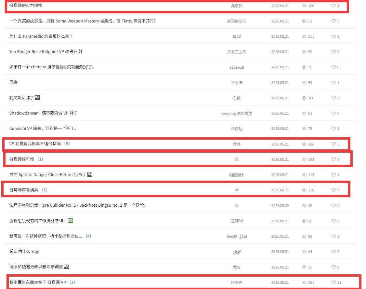Screen dimensions: 366x289
Task: Open post '请添加热键更改以删除培训室'
Action: click(36, 267)
